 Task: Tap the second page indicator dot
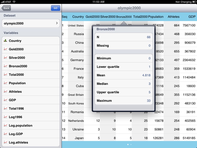click(131, 145)
